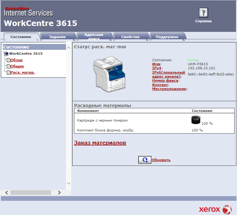The width and height of the screenshot is (237, 215).
Task: Click the WorkCentre 3615 printer tree icon
Action: 6,54
